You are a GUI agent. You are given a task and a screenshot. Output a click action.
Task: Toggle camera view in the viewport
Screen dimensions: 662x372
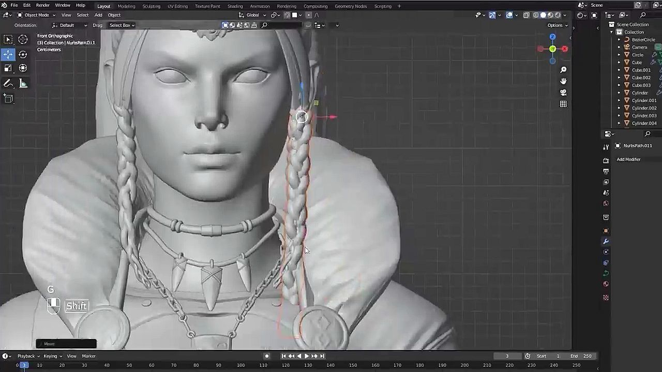(x=563, y=92)
